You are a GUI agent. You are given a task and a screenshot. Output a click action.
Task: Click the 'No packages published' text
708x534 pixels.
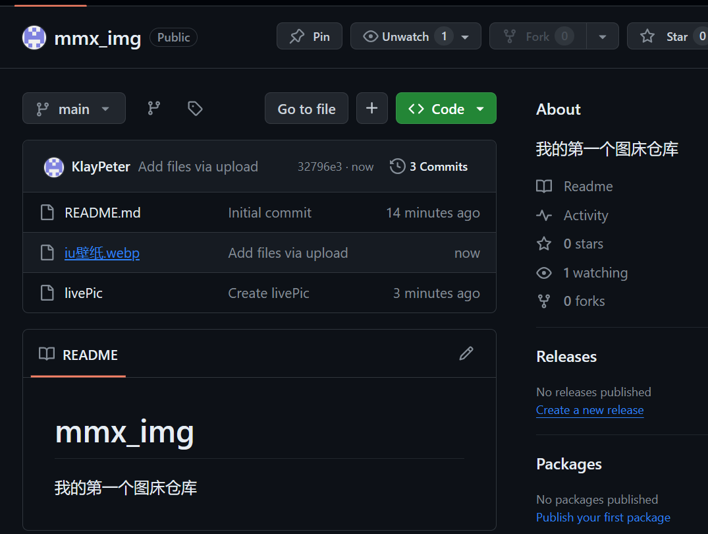pos(597,500)
